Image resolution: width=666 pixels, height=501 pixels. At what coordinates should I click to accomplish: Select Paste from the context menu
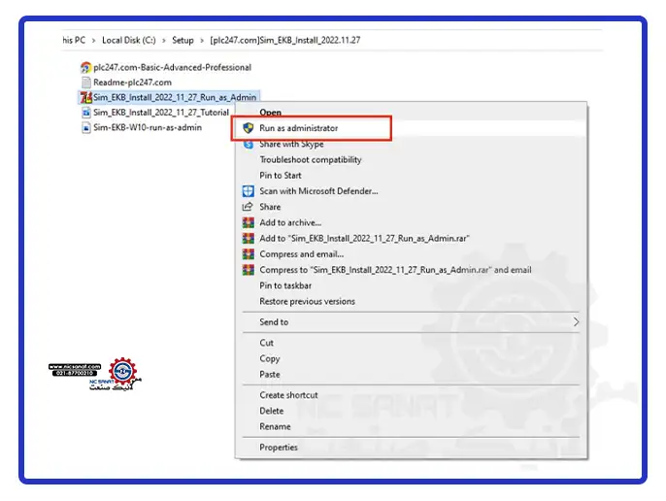click(270, 375)
